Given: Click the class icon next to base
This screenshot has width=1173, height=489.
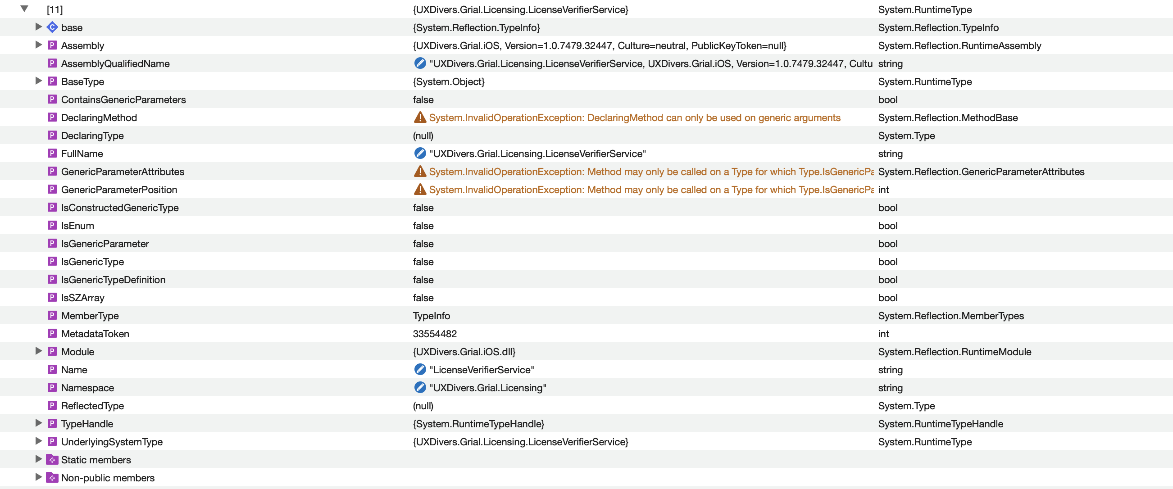Looking at the screenshot, I should coord(52,27).
